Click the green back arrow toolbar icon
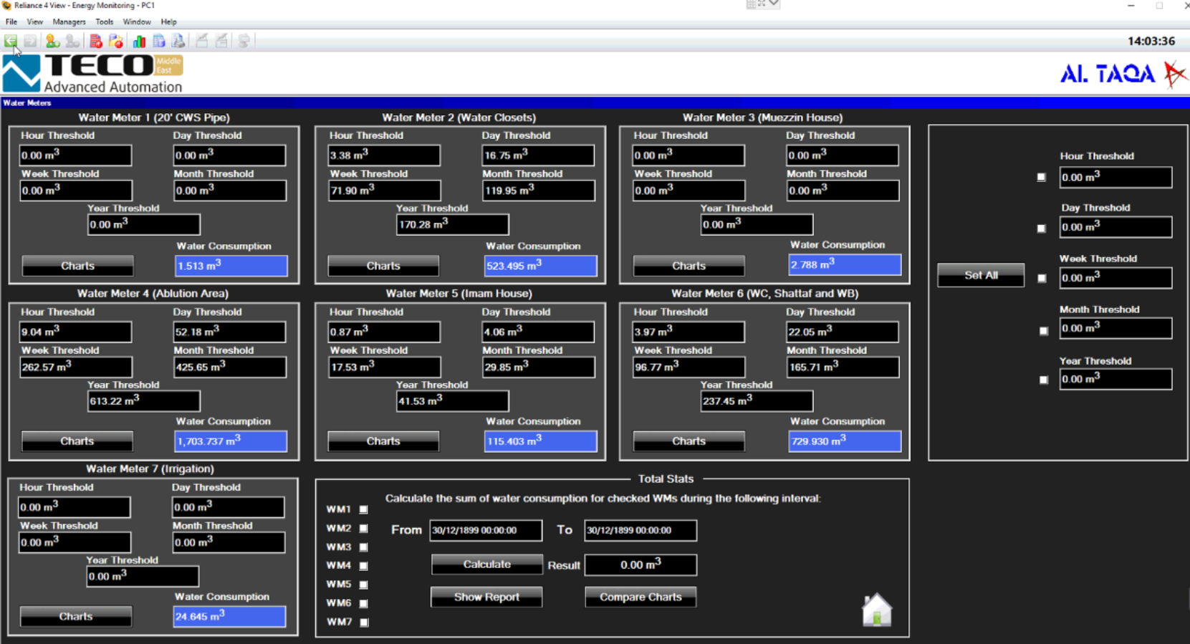Viewport: 1190px width, 644px height. (11, 42)
